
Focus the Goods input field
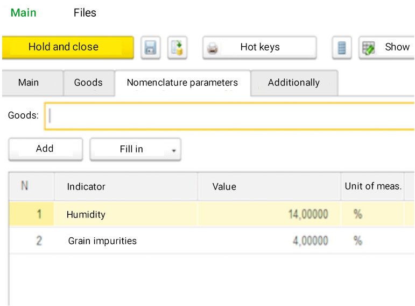click(229, 116)
